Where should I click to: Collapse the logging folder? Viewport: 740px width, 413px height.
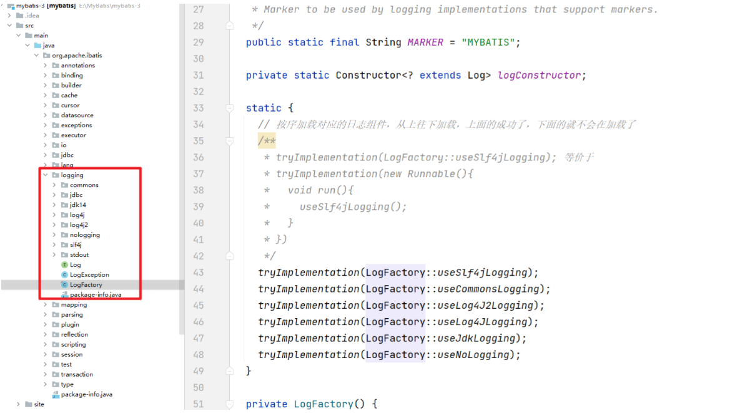46,175
